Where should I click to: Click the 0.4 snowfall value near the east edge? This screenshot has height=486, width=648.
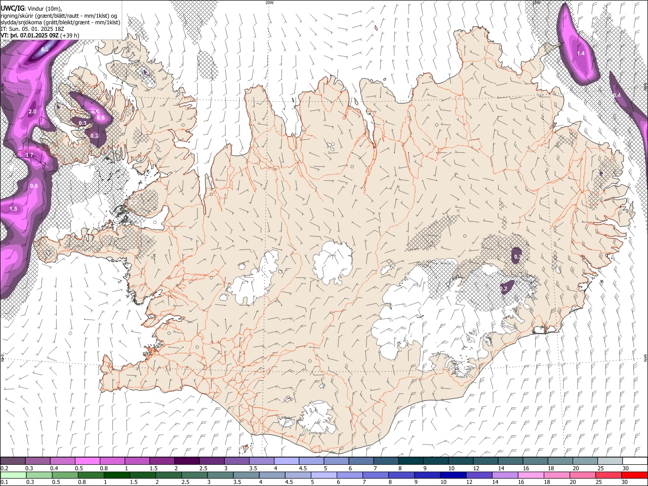617,95
